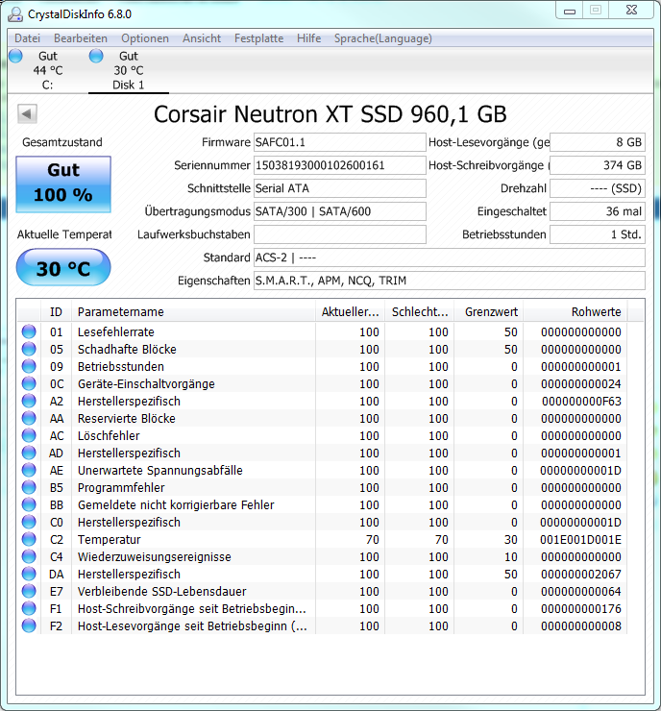This screenshot has width=661, height=711.
Task: Click the status orb for Schadhafte Blöcke row
Action: [29, 349]
